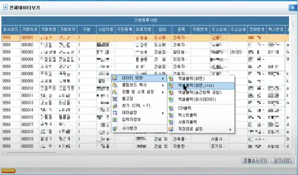Image resolution: width=298 pixels, height=175 pixels.
Task: Click the 데이터 변환 menu icon
Action: point(115,78)
